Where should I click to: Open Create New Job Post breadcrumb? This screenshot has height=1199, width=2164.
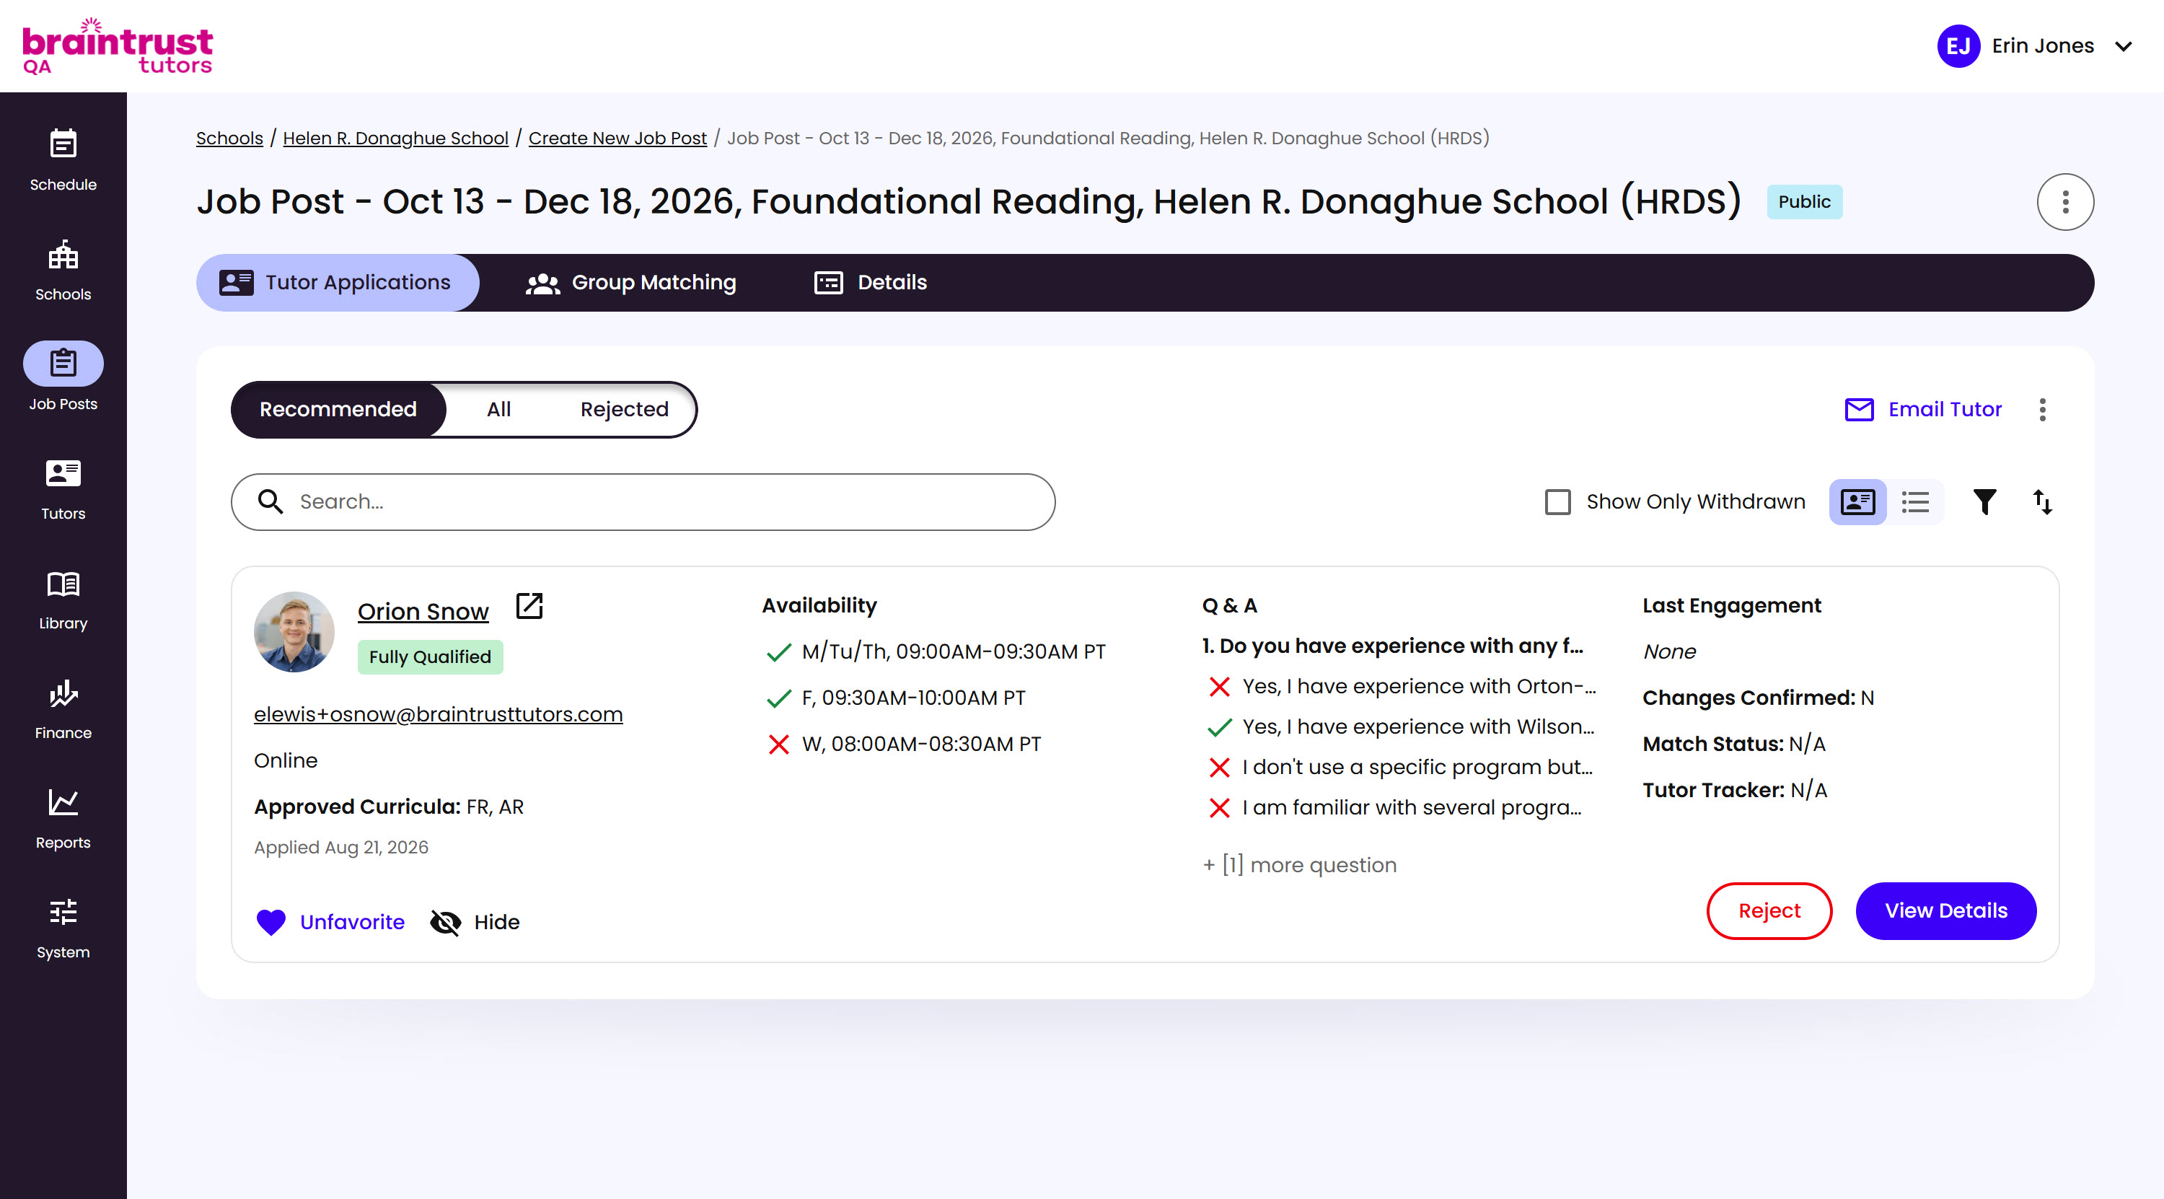(617, 138)
